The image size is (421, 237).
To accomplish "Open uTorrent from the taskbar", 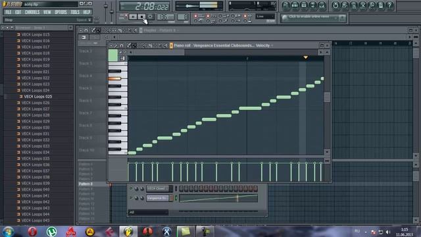I will [51, 231].
